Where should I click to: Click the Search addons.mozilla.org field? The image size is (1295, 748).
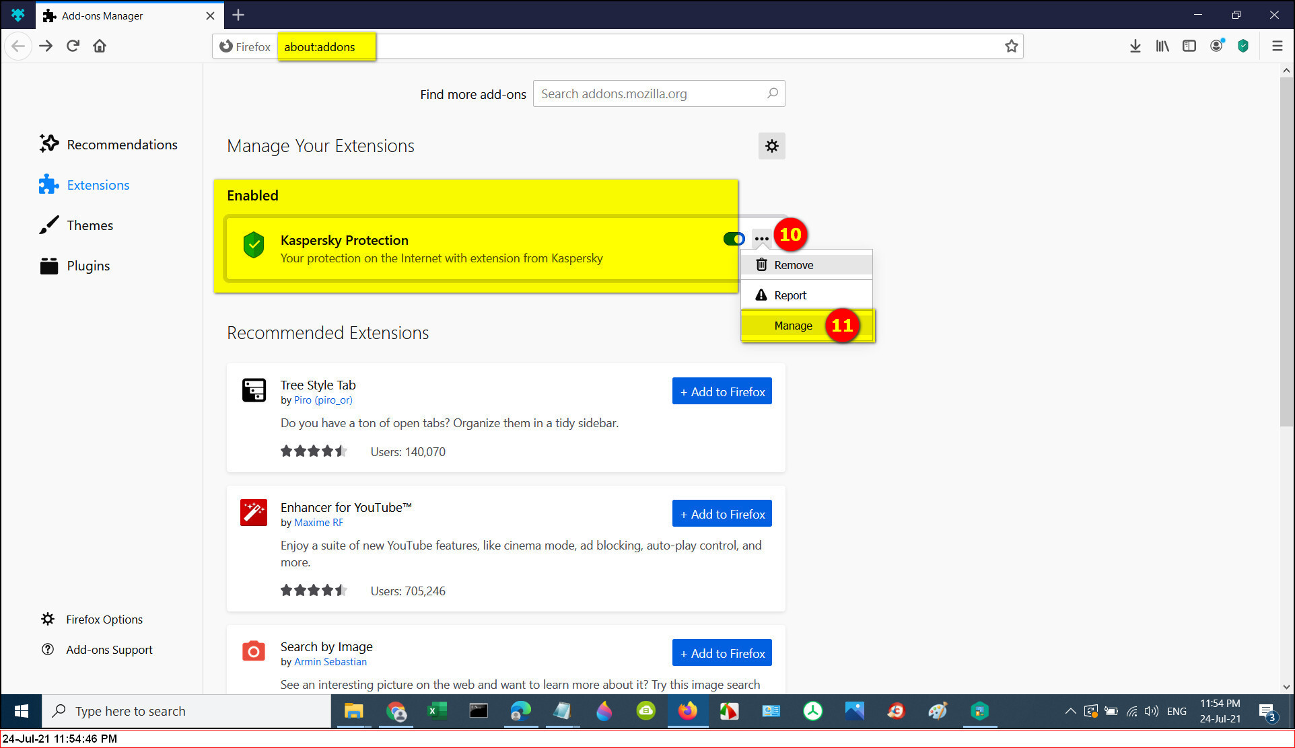click(659, 93)
